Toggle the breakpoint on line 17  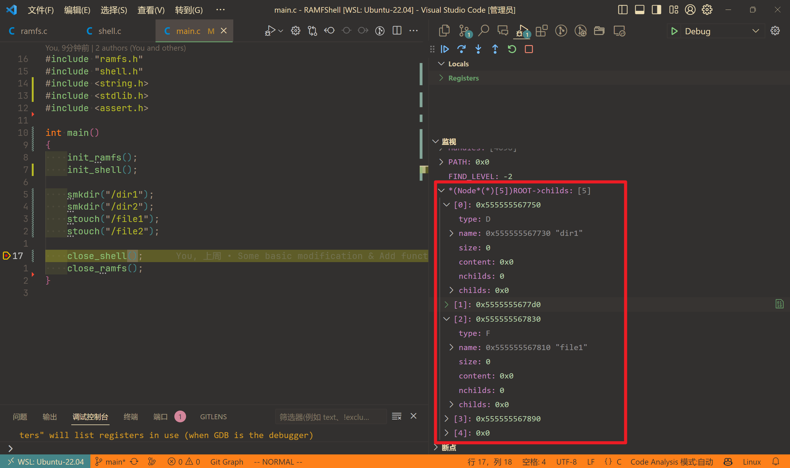(x=6, y=256)
